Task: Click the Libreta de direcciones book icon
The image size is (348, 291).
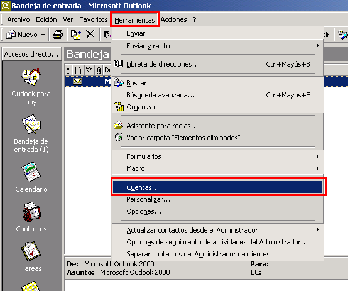Action: click(x=119, y=63)
